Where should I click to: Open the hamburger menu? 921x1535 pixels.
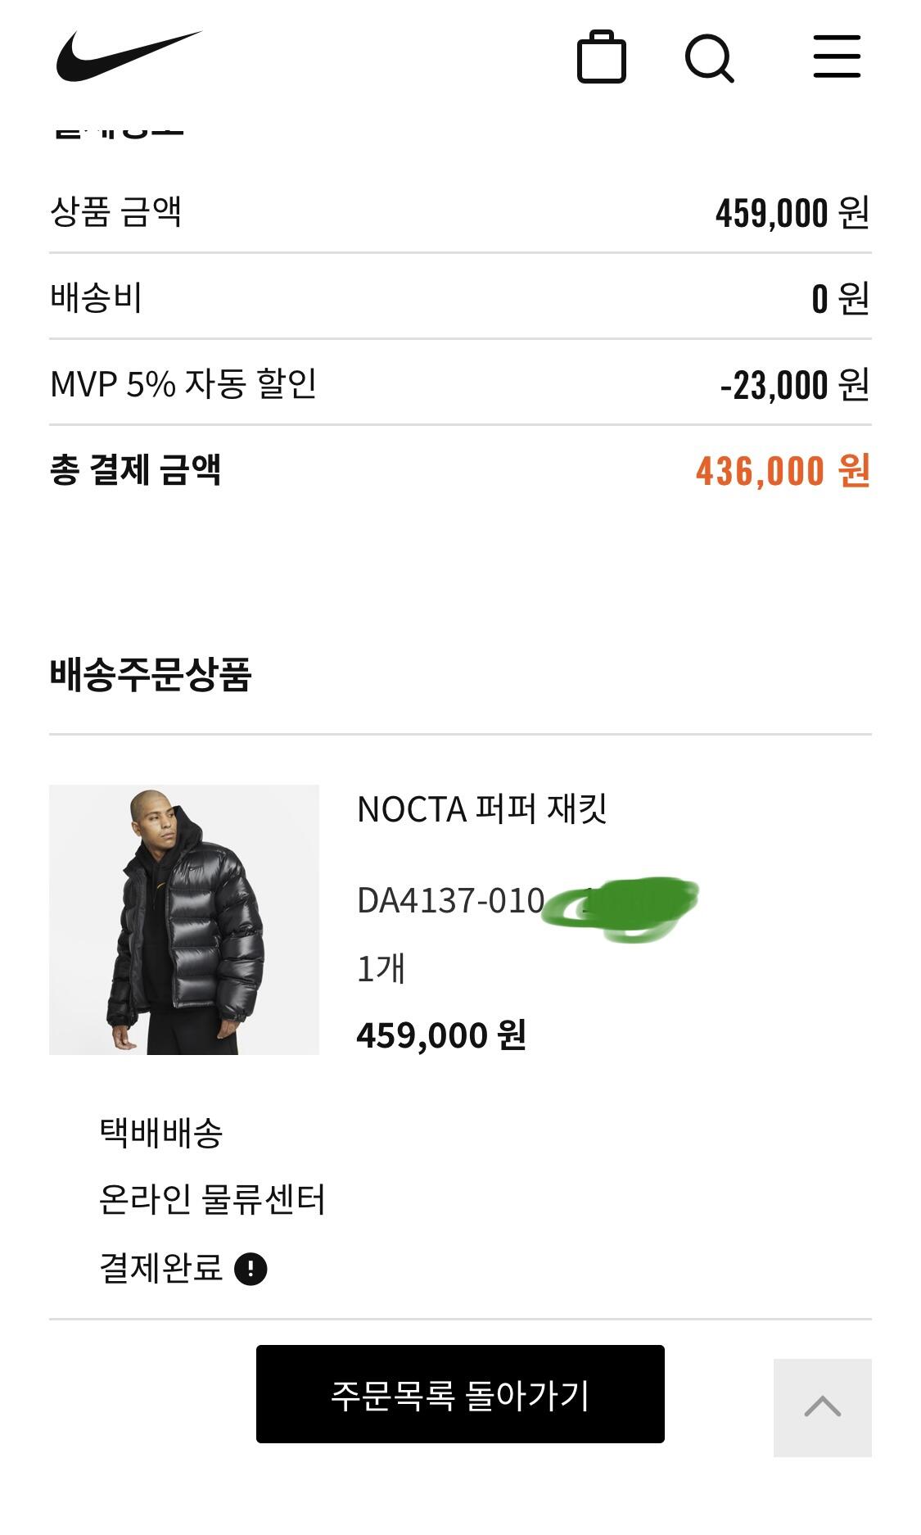point(837,57)
